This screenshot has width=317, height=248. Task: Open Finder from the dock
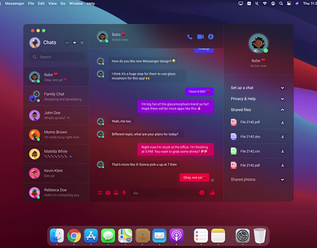coord(57,235)
